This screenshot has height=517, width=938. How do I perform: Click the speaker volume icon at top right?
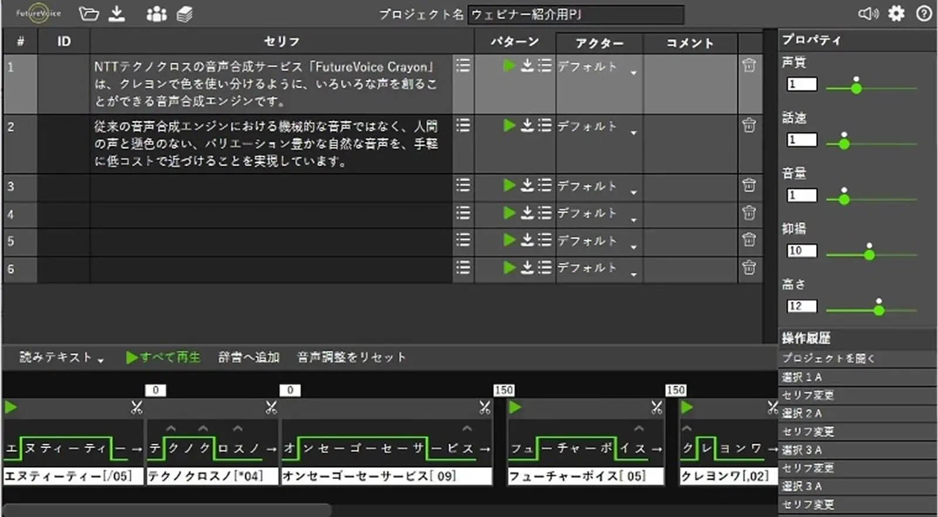(868, 13)
